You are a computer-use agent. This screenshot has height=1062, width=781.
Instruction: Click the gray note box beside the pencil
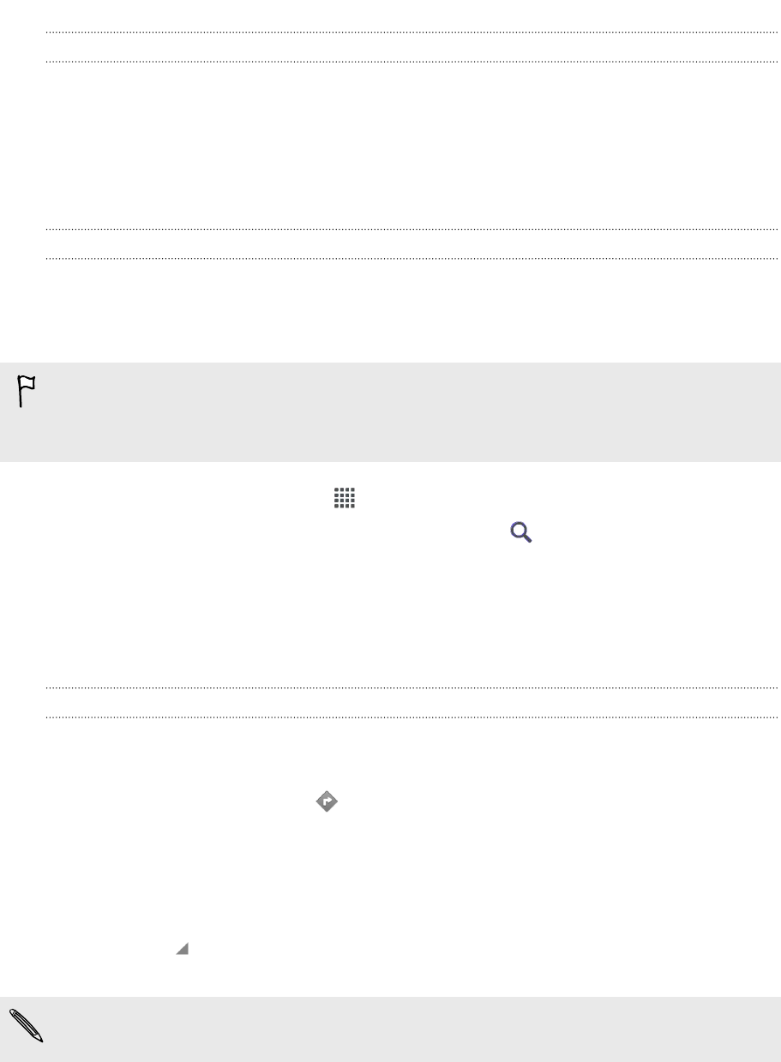click(x=390, y=1029)
